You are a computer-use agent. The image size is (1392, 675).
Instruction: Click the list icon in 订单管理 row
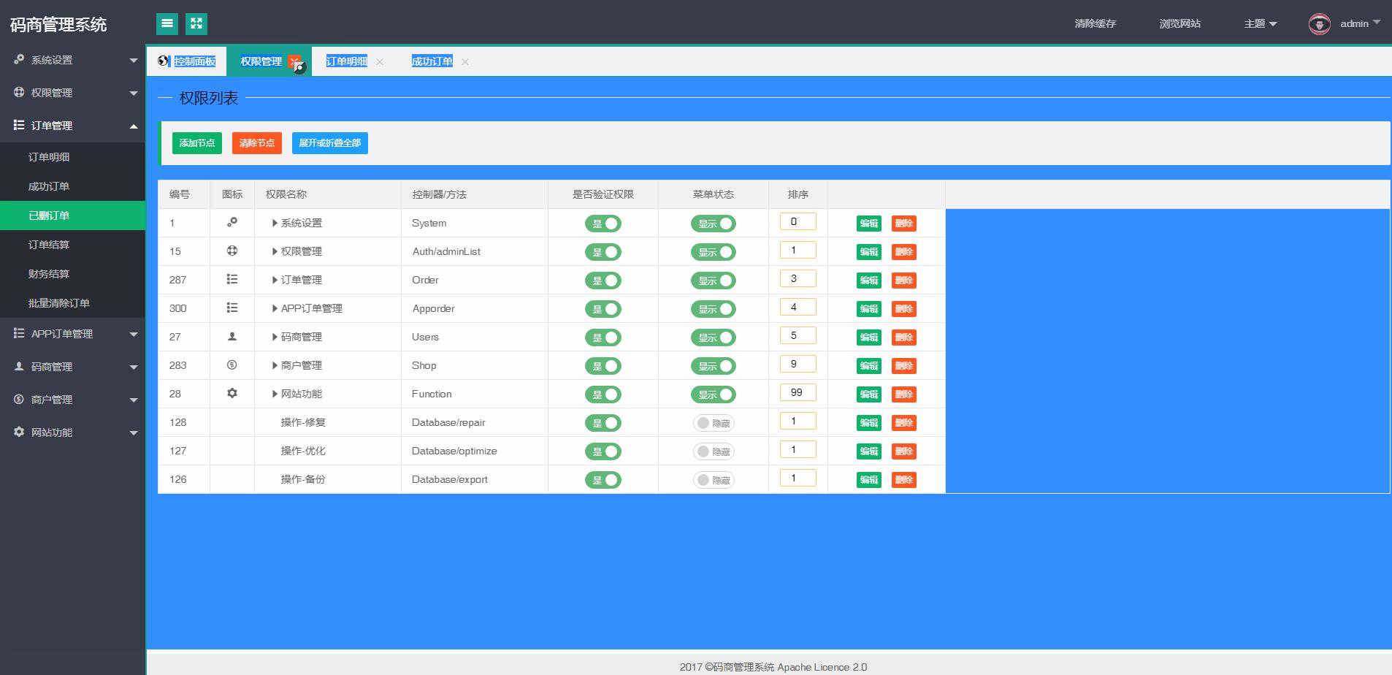232,279
